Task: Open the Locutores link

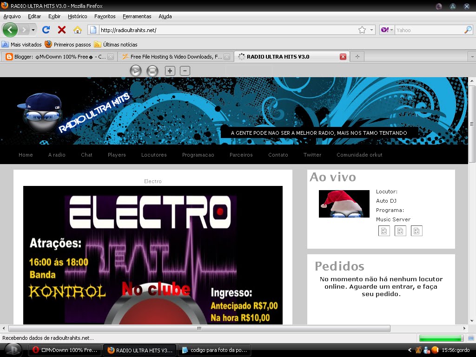Action: [x=154, y=155]
